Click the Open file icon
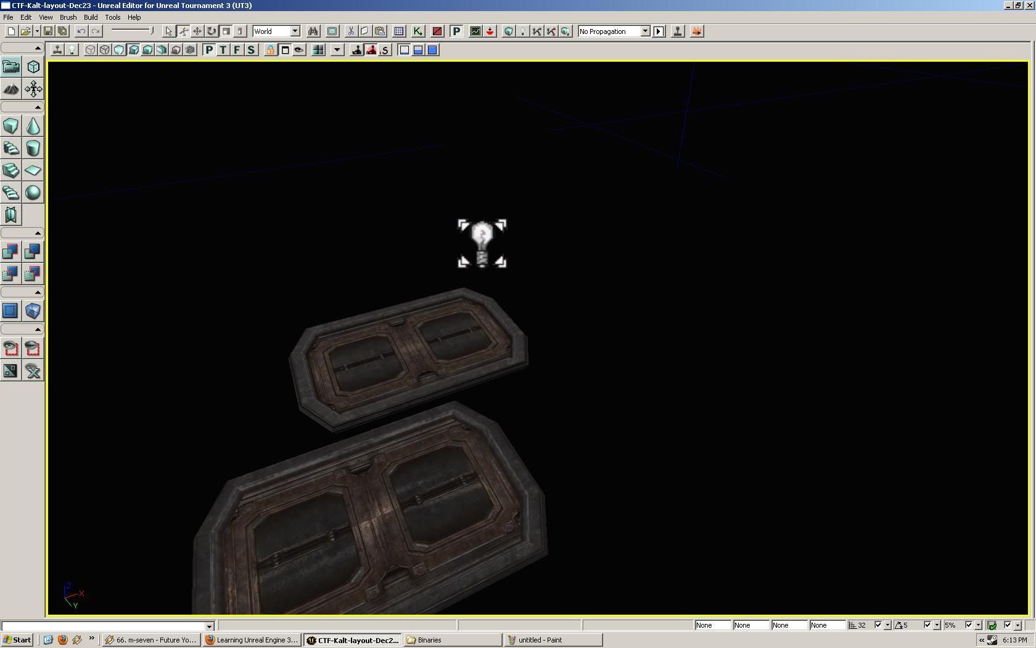The image size is (1036, 648). coord(25,31)
